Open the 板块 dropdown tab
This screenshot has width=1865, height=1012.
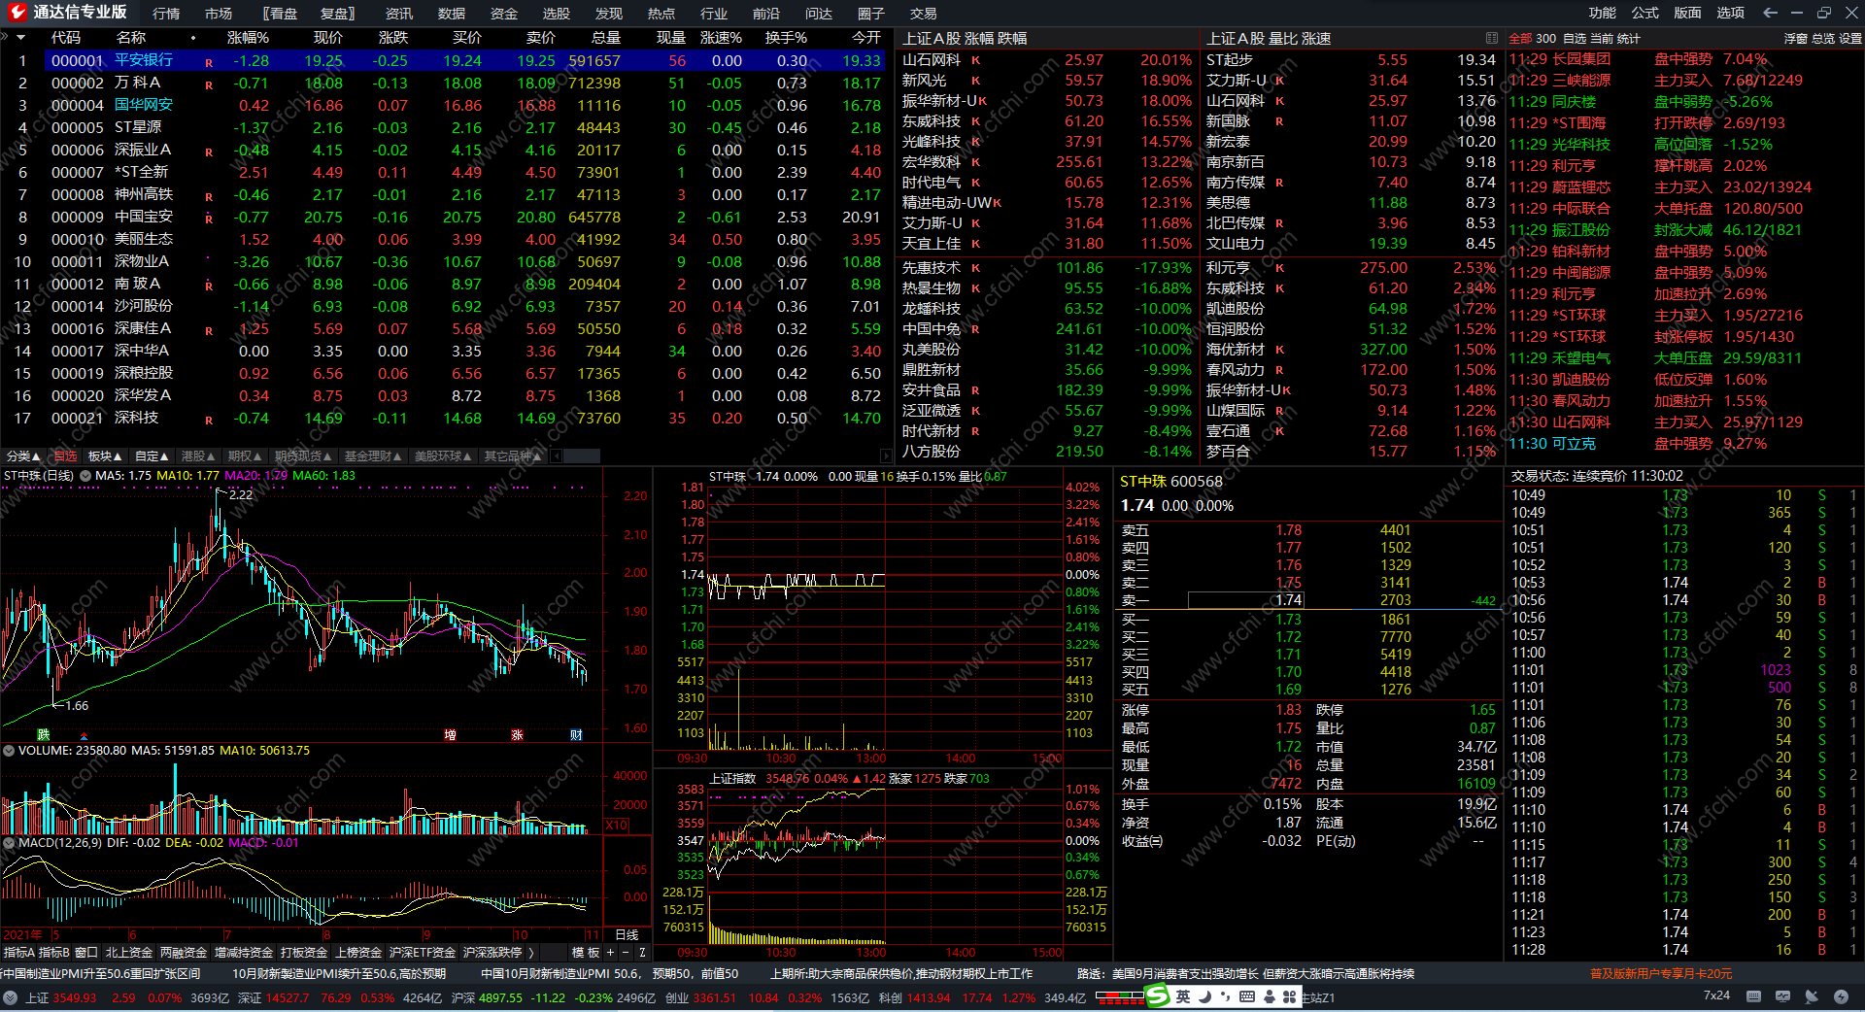click(x=105, y=456)
